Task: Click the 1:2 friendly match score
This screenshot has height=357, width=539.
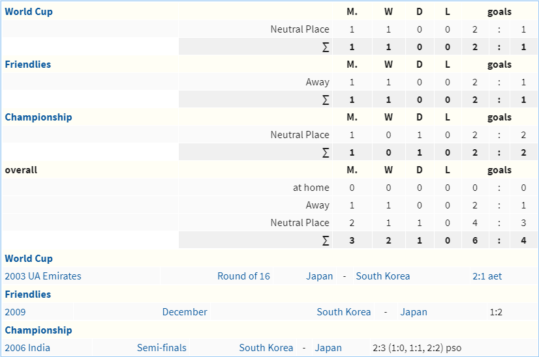Action: tap(496, 312)
